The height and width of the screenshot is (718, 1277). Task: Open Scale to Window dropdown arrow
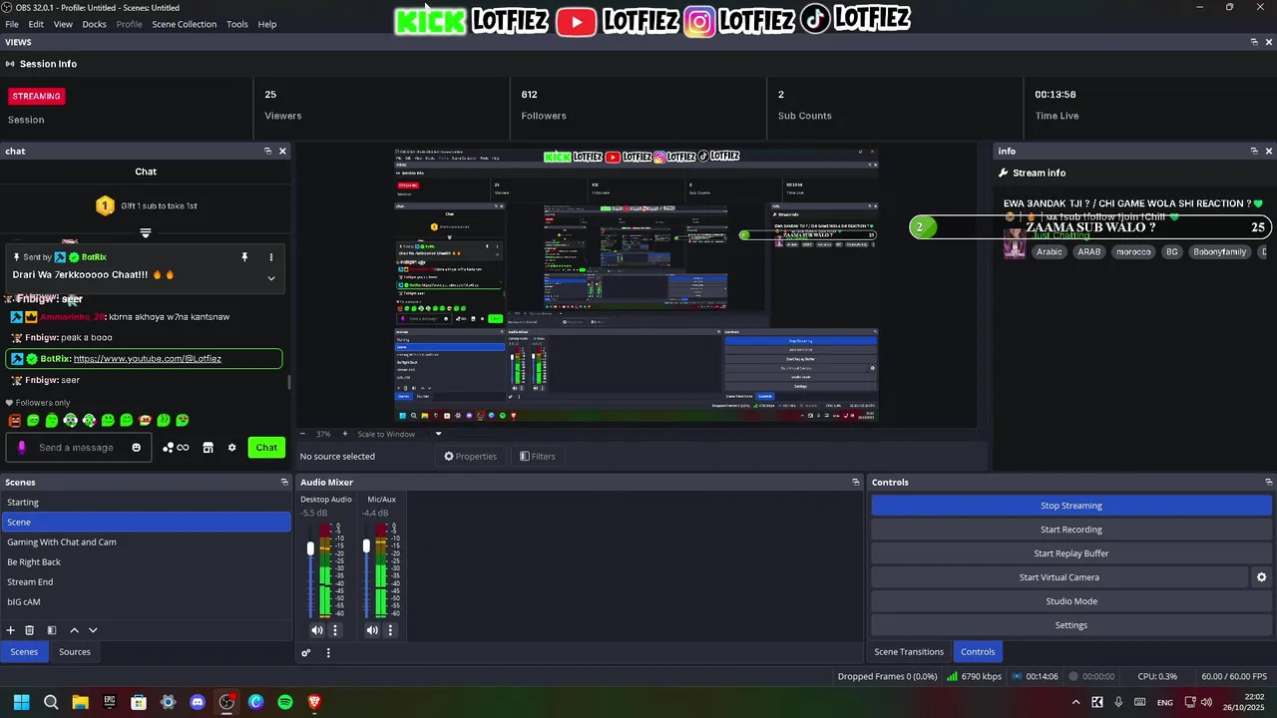(438, 434)
